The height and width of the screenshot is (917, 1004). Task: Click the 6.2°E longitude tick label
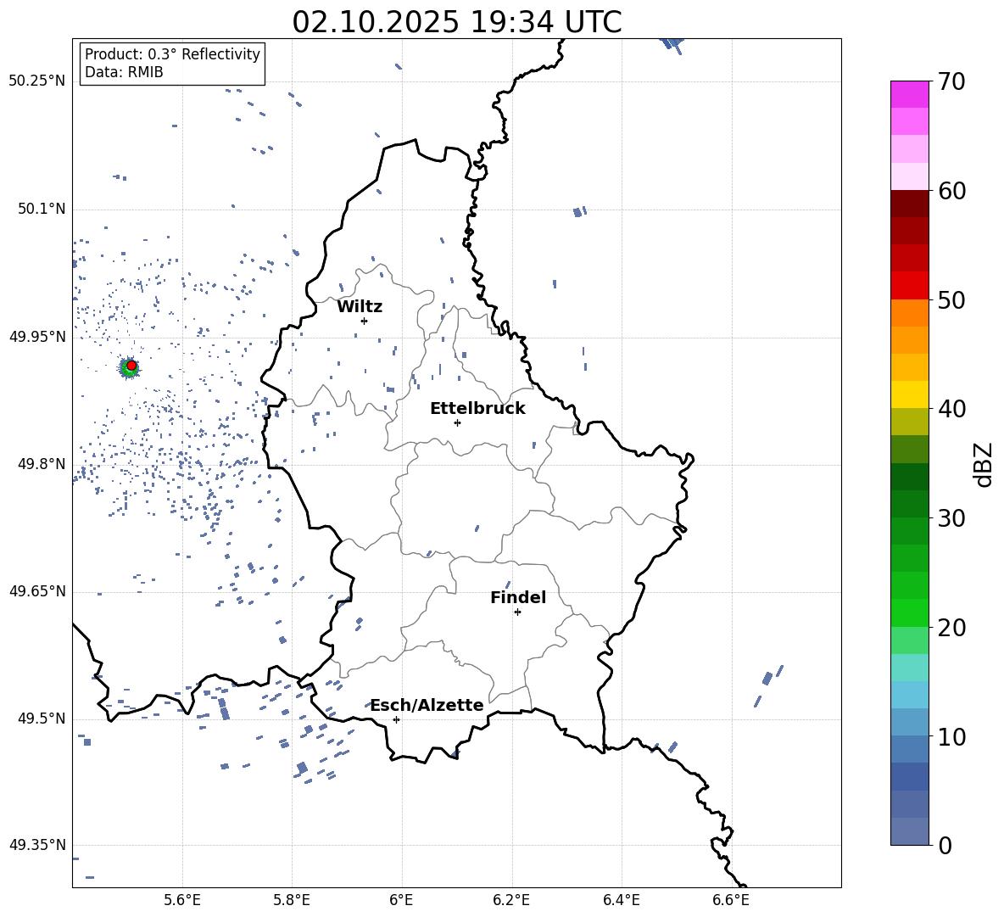point(511,899)
